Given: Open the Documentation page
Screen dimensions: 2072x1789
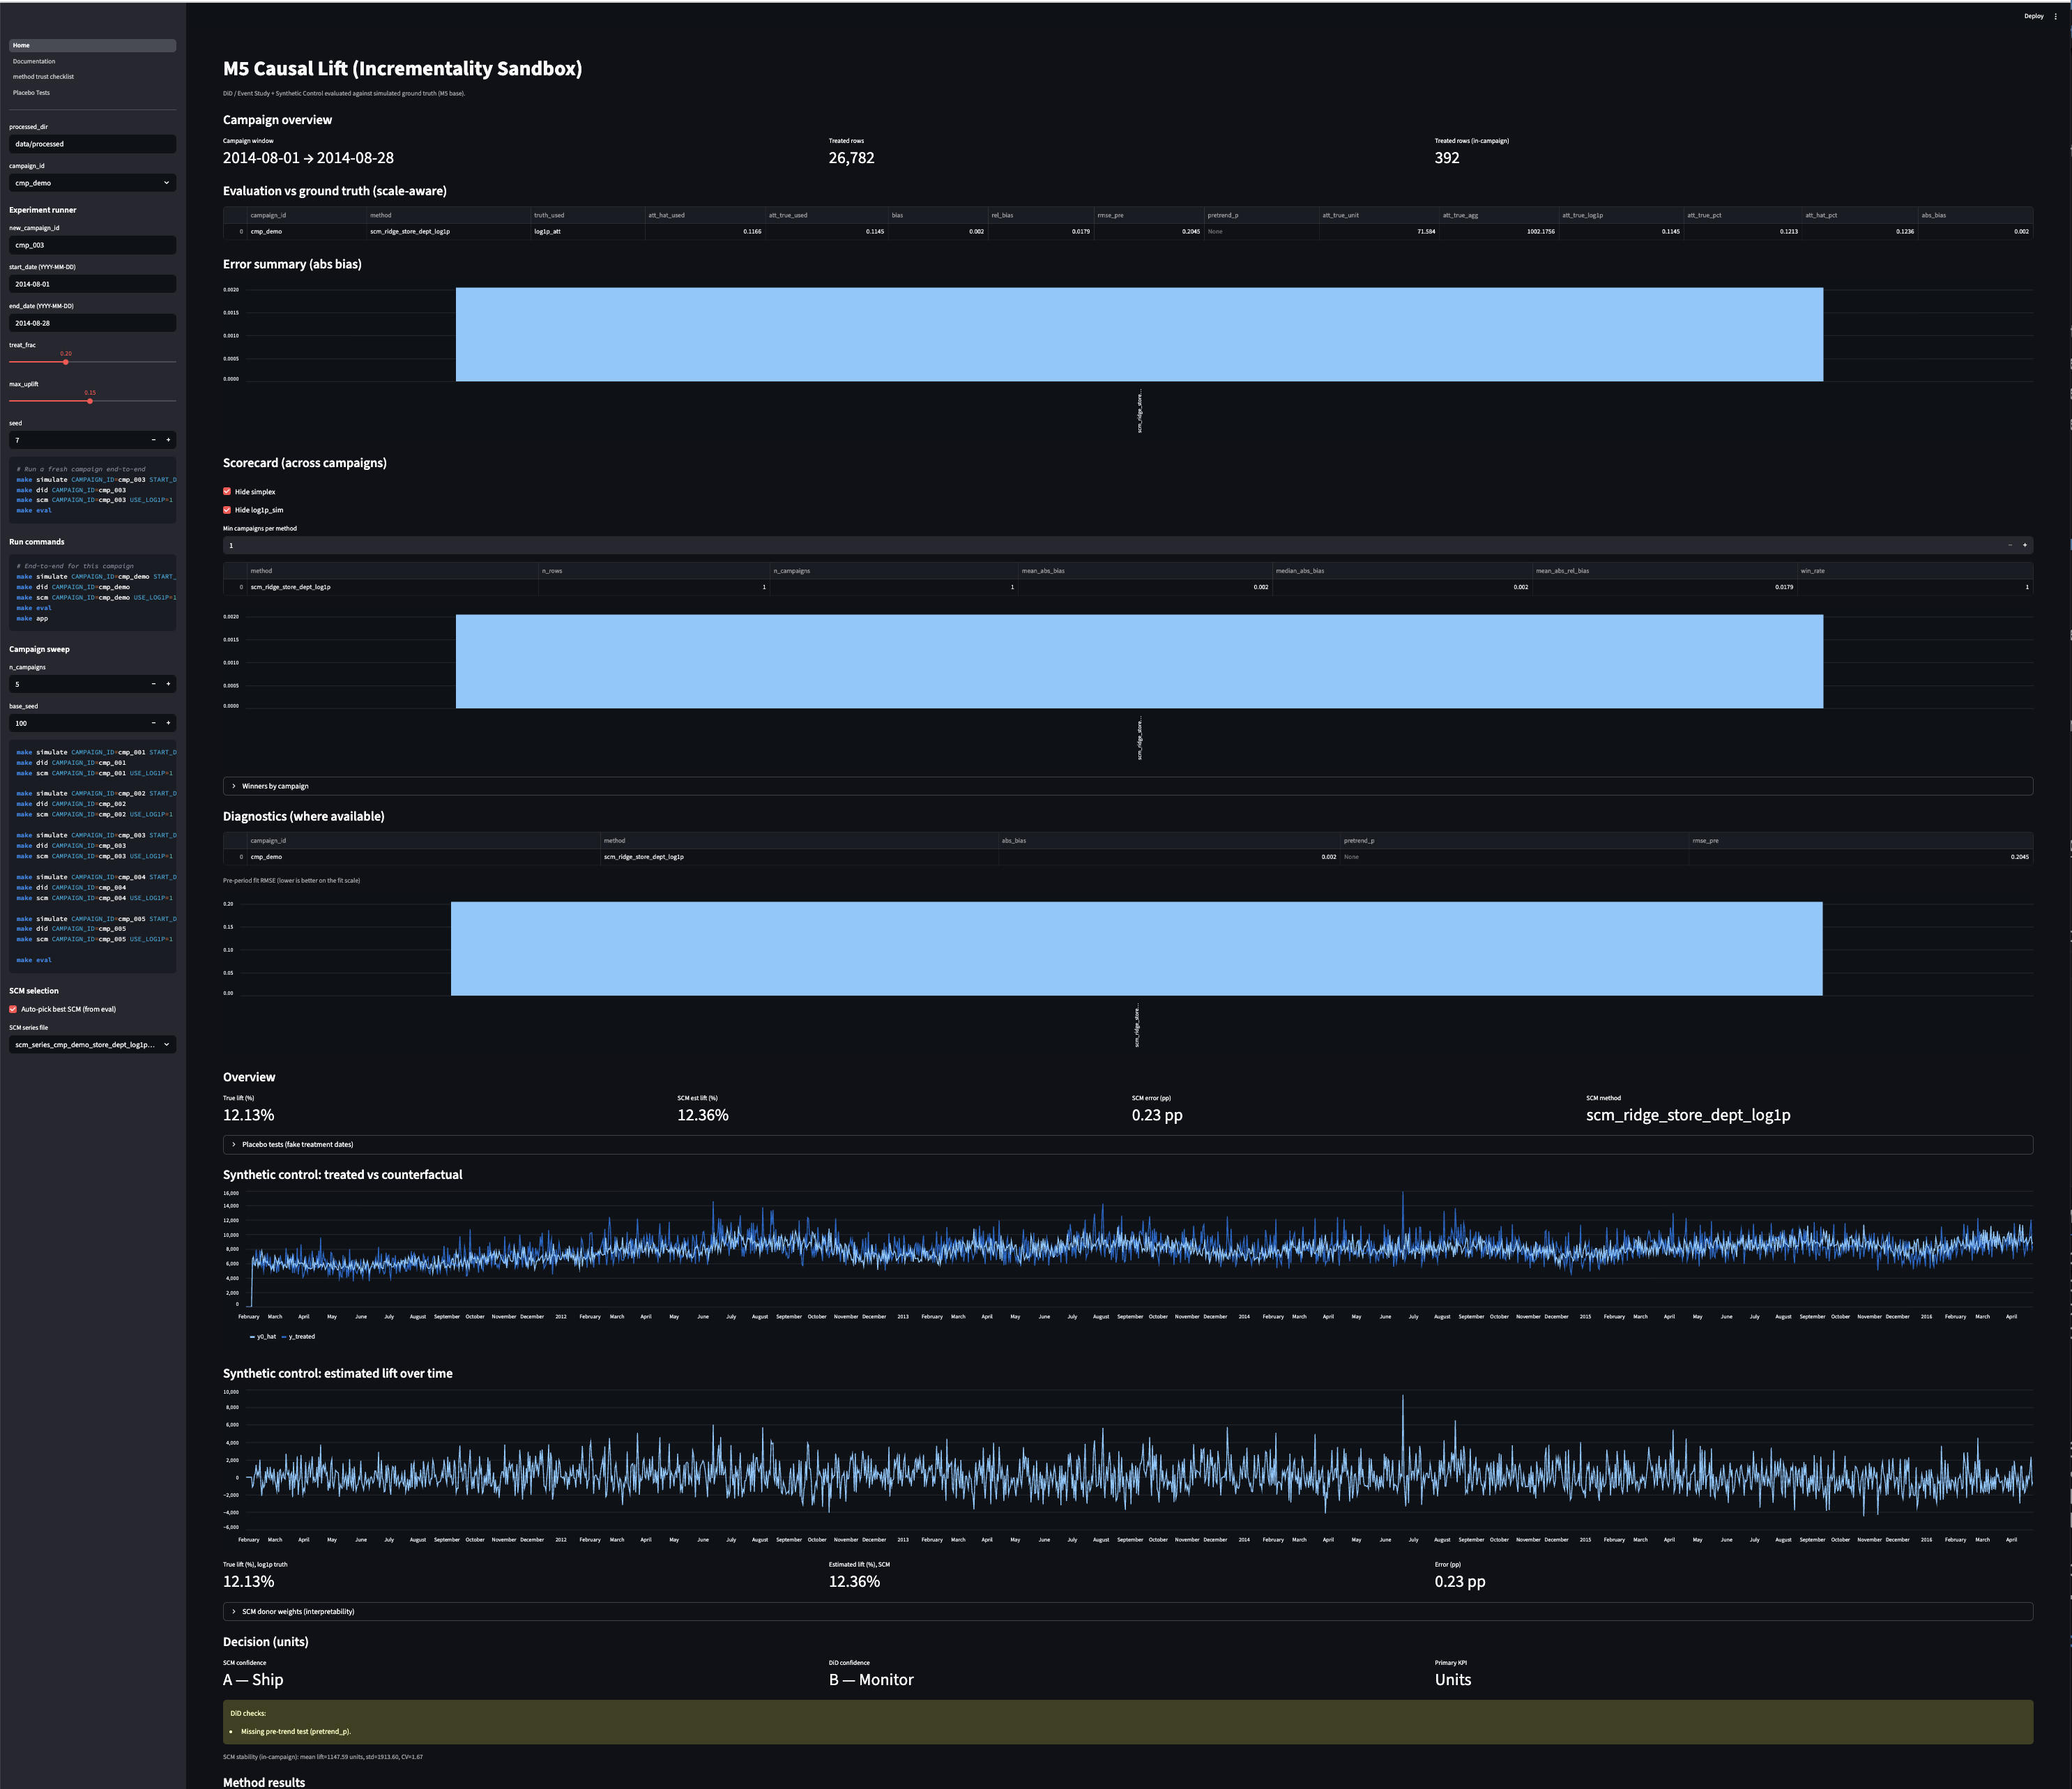Looking at the screenshot, I should pos(34,61).
